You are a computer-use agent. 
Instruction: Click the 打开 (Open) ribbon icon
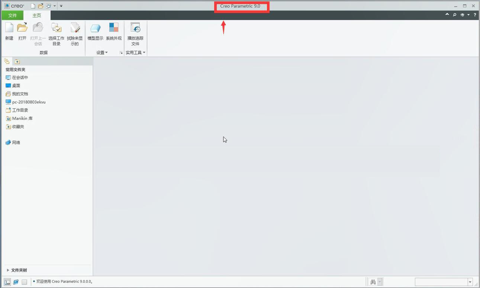coord(22,28)
